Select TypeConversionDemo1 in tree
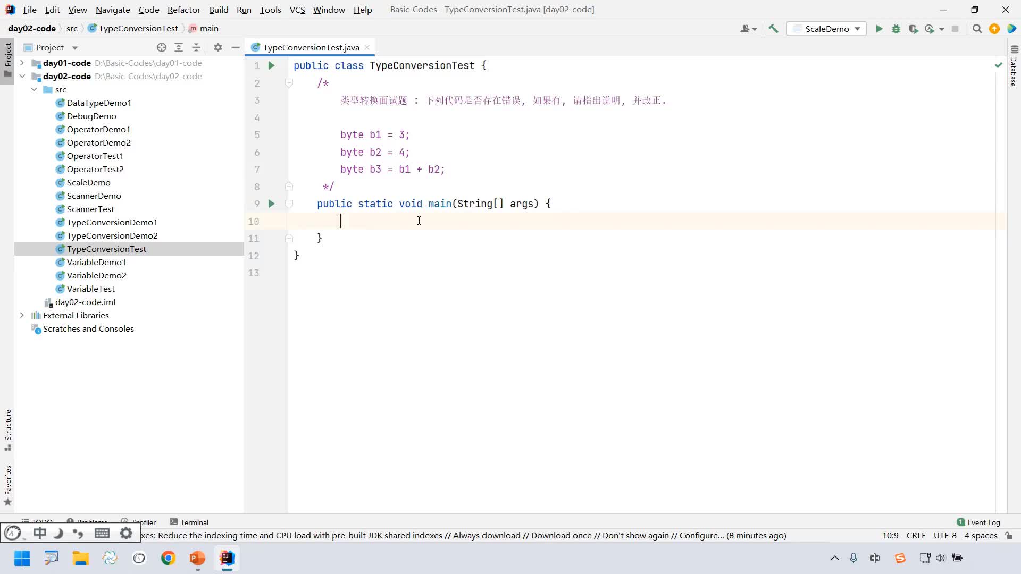The image size is (1021, 574). (112, 222)
